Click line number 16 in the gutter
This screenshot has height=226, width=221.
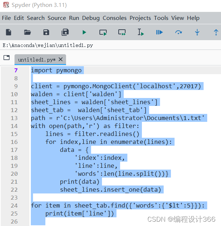coord(14,142)
